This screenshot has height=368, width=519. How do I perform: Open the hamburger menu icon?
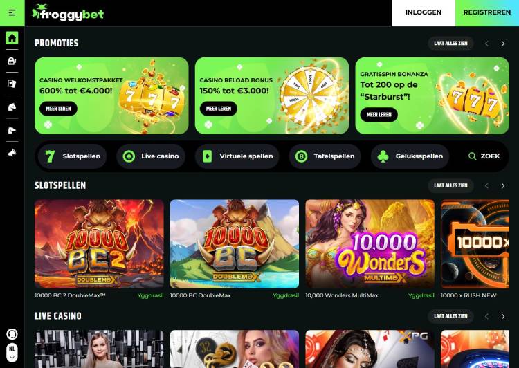[x=12, y=13]
